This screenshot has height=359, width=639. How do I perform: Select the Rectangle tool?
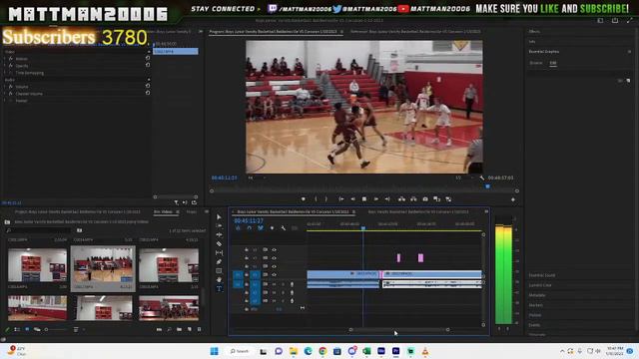tap(219, 270)
